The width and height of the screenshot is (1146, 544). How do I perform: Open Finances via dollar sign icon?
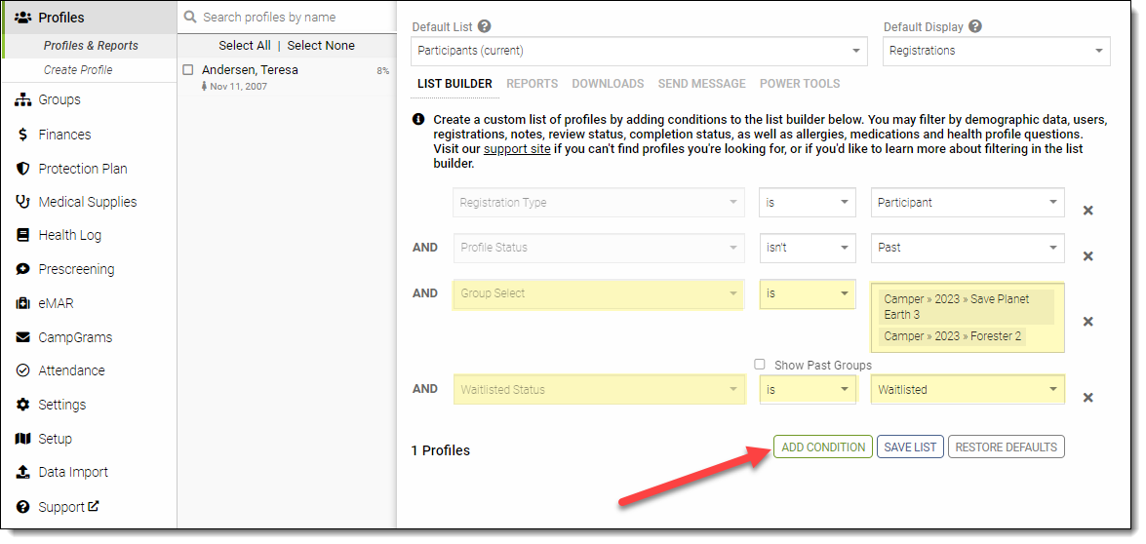(x=22, y=135)
